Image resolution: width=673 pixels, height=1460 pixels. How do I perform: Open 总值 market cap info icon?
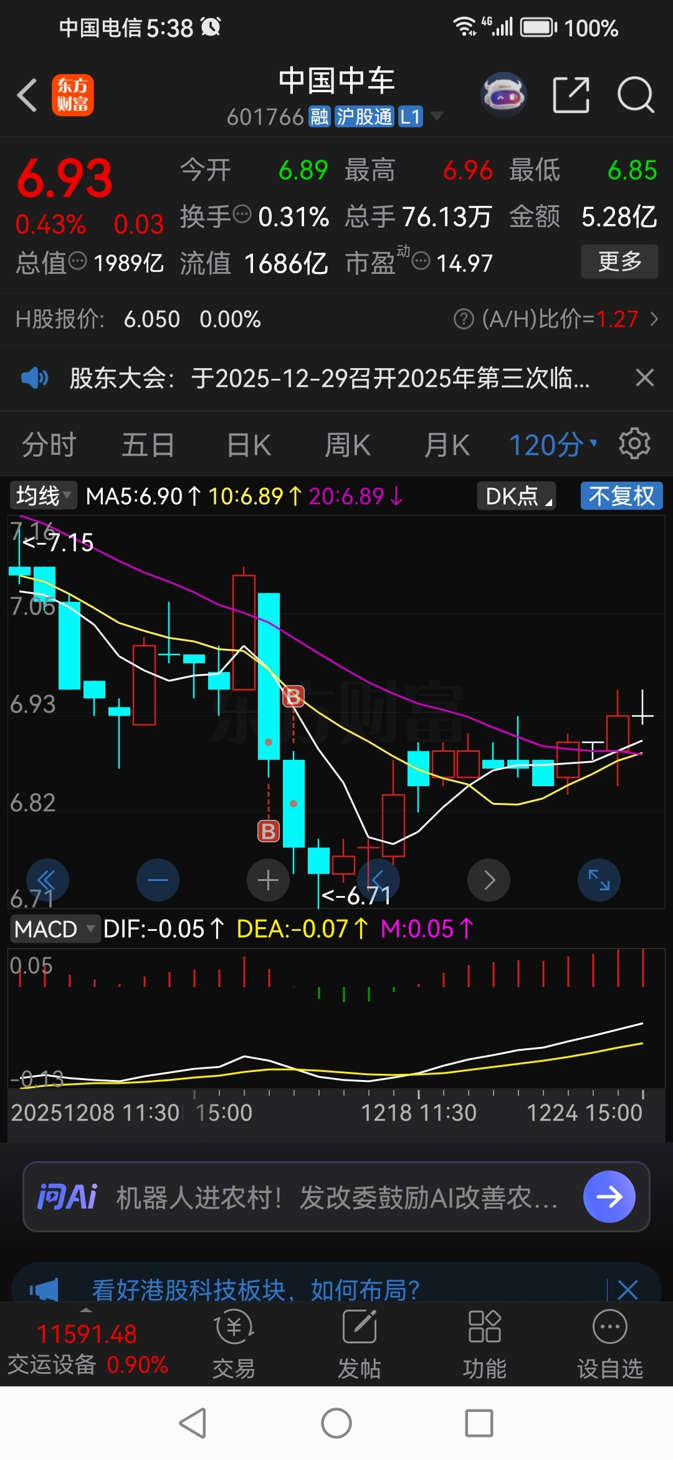pyautogui.click(x=77, y=261)
